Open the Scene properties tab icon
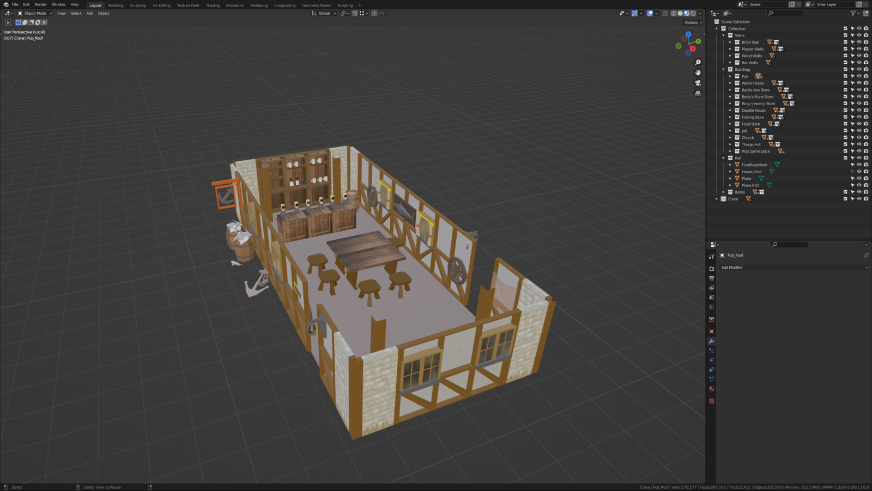Screen dimensions: 872x491 tap(711, 298)
